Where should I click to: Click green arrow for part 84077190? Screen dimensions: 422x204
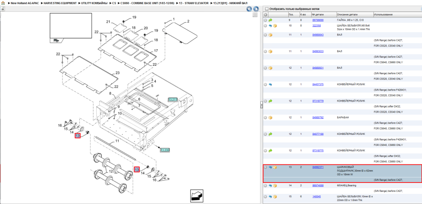click(271, 134)
